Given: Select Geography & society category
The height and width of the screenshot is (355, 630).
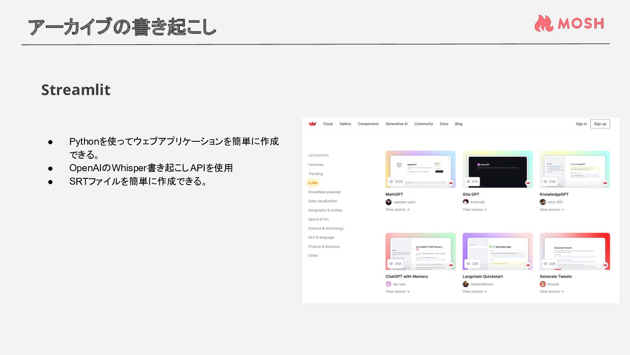Looking at the screenshot, I should click(x=325, y=210).
